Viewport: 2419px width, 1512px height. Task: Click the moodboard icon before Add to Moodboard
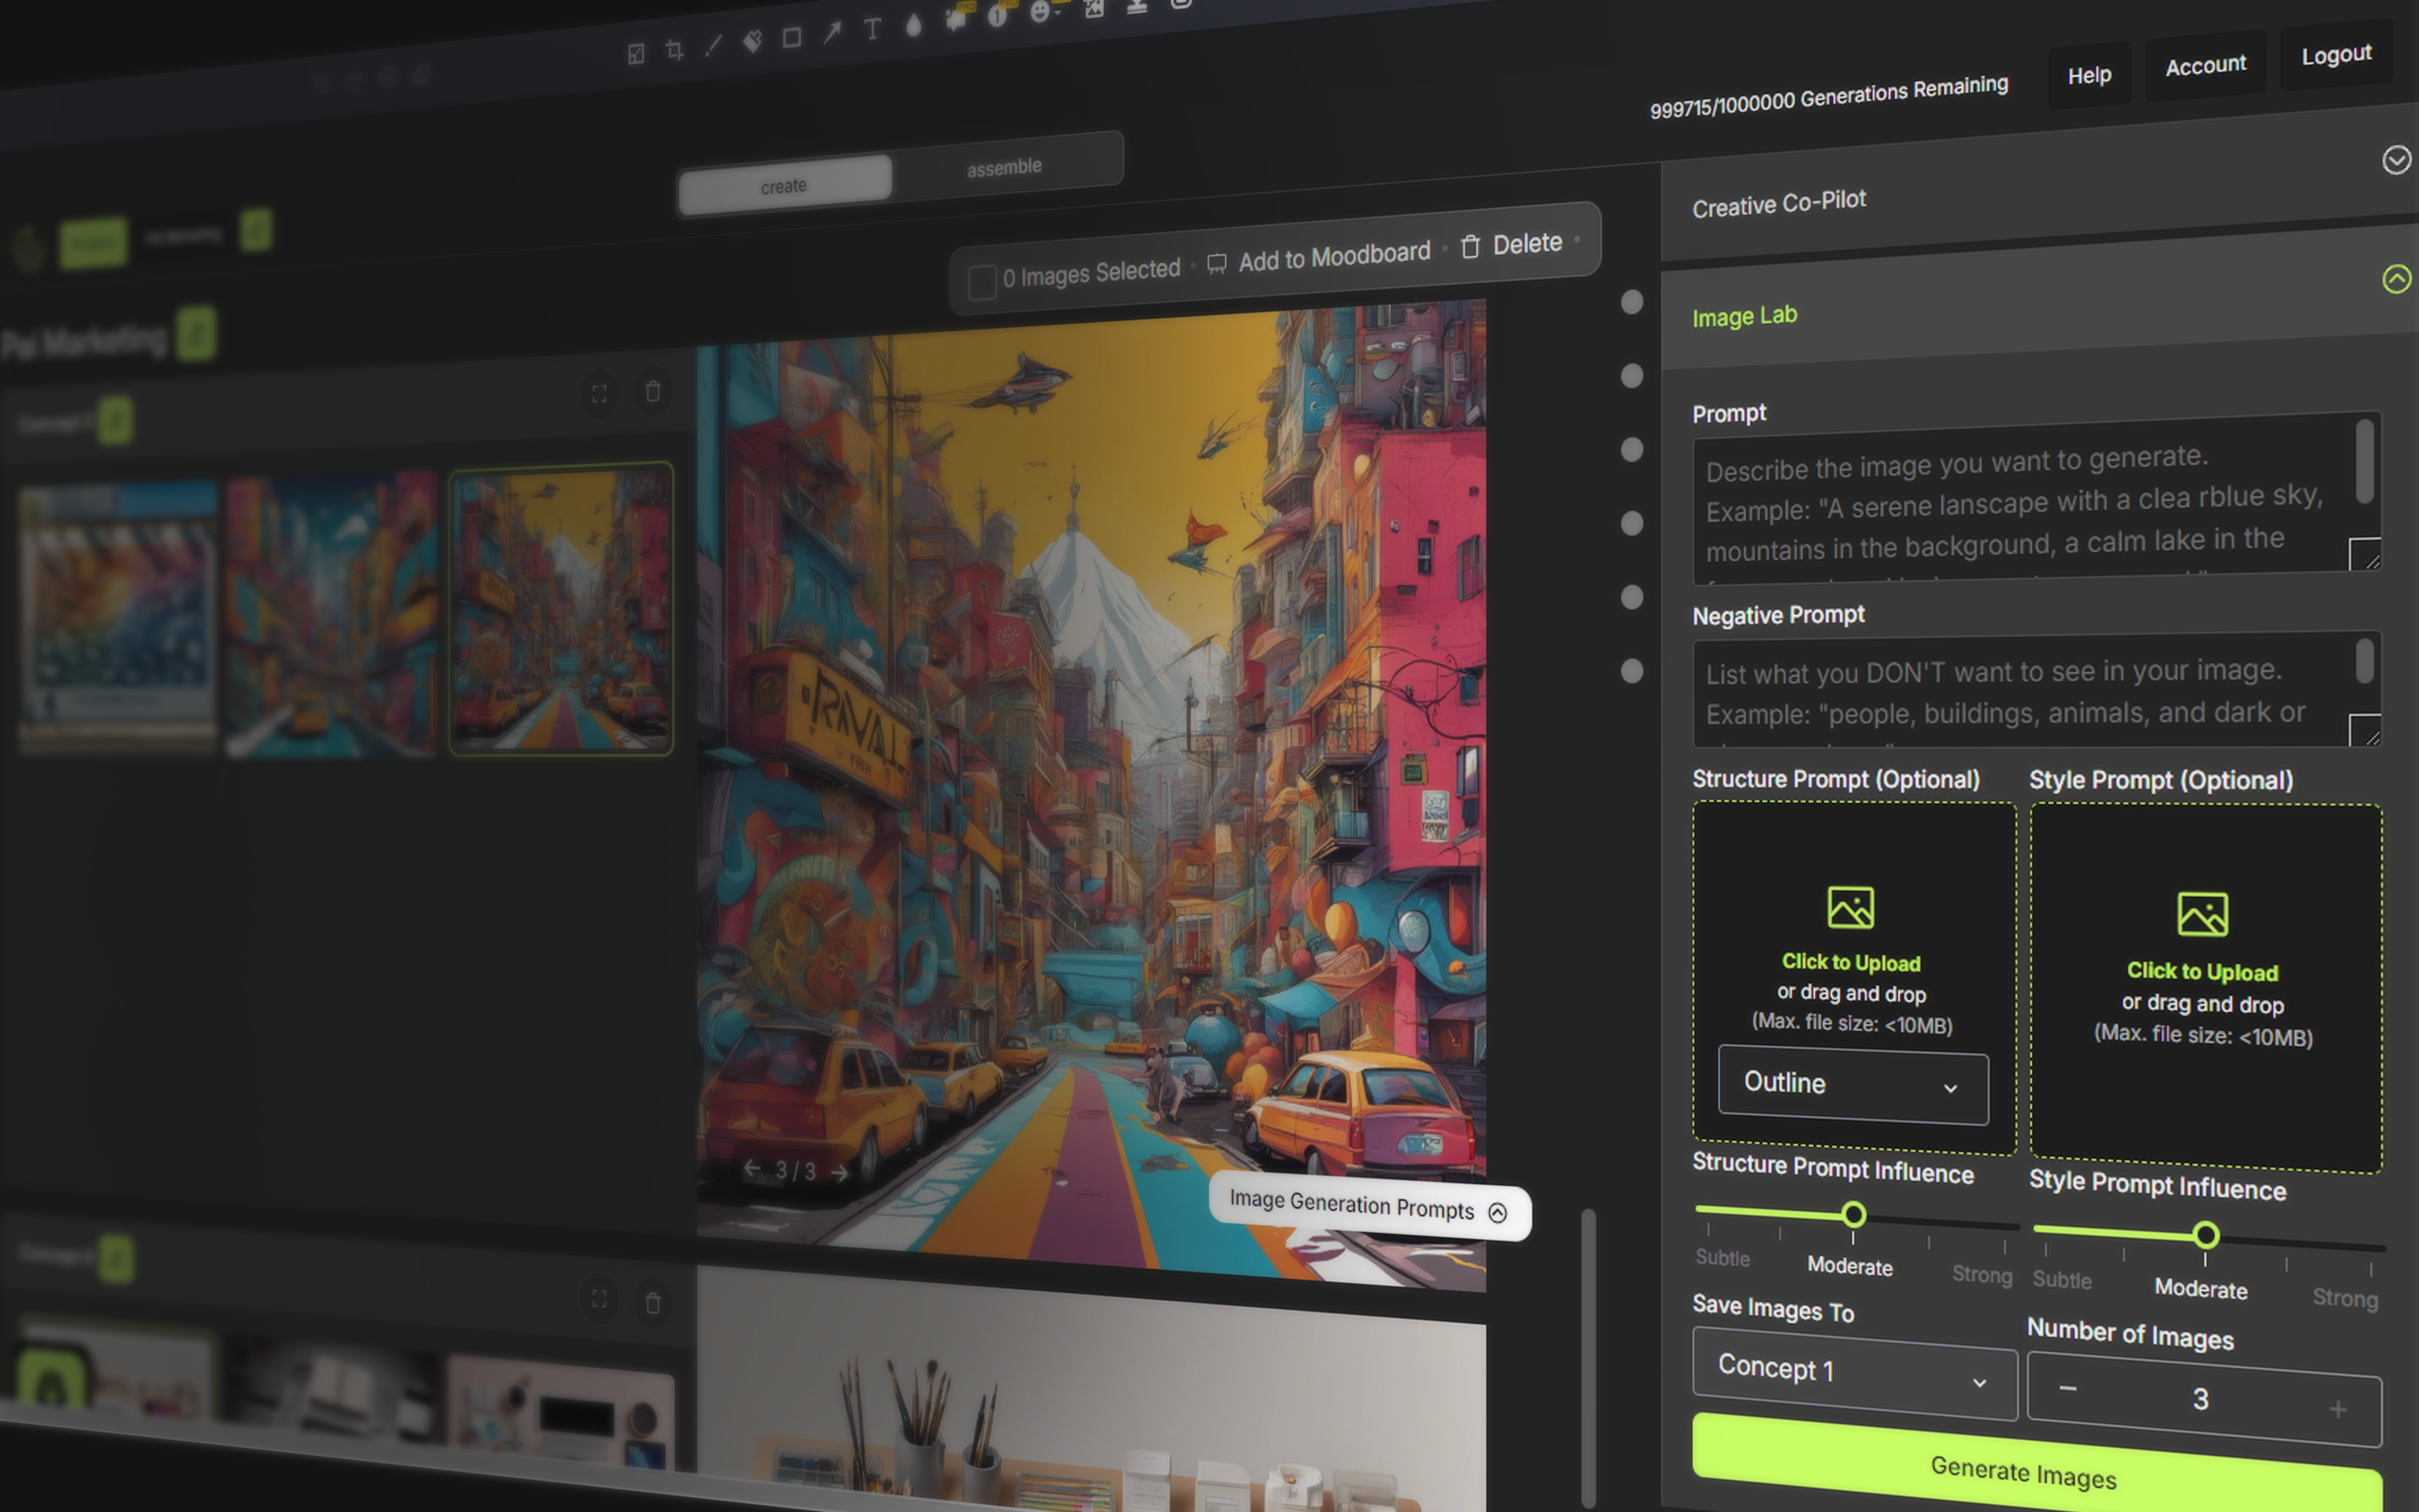pos(1216,263)
